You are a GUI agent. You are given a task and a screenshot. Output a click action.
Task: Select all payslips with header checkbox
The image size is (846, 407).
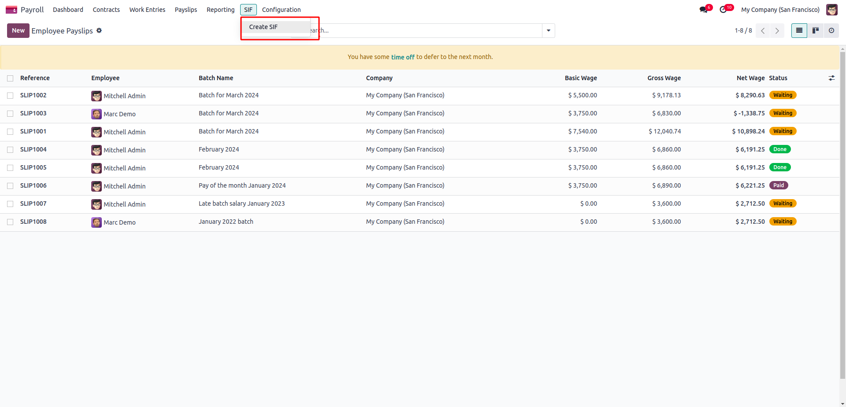click(x=10, y=78)
